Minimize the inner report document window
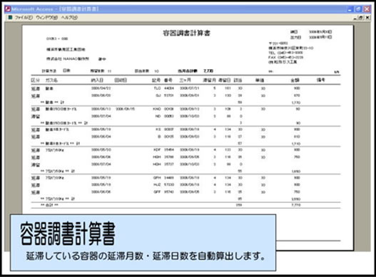 pos(355,18)
